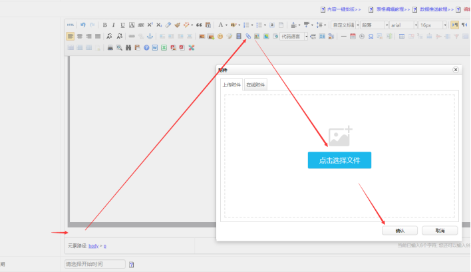Screen dimensions: 471x272
Task: Click the attachment paperclip icon in toolbar
Action: (x=247, y=36)
